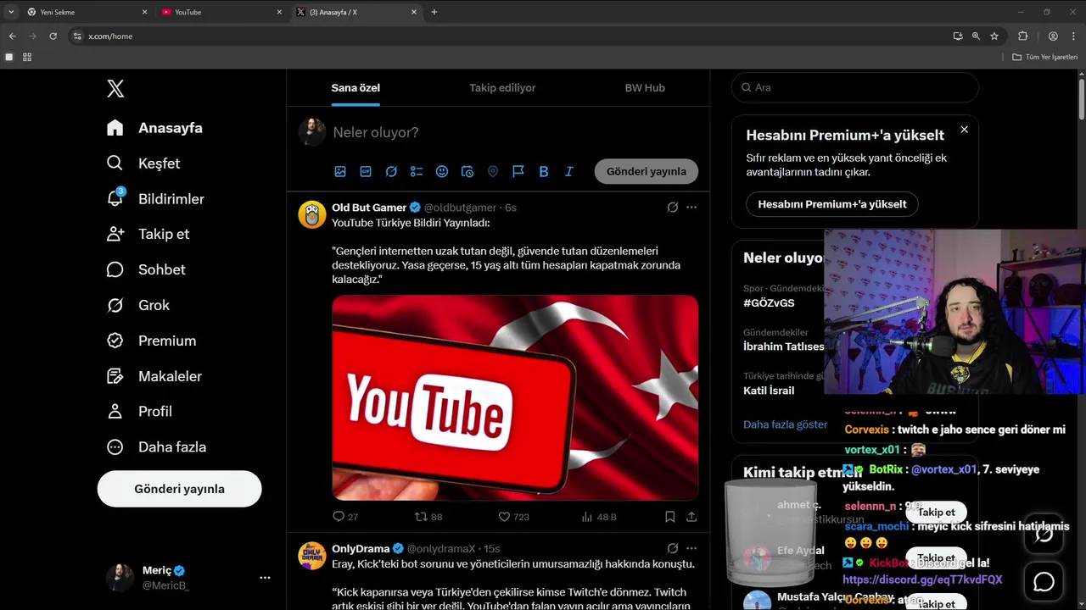Open OnlyDrama profile avatar
The width and height of the screenshot is (1086, 610).
(312, 556)
